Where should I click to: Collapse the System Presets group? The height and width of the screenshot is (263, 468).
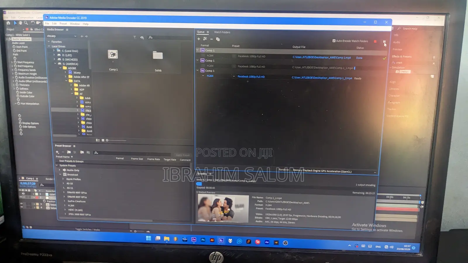tap(57, 165)
